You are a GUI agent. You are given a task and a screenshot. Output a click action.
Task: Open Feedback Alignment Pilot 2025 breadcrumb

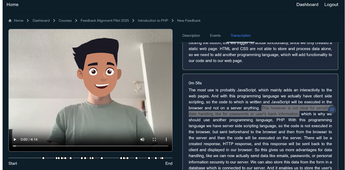click(105, 21)
